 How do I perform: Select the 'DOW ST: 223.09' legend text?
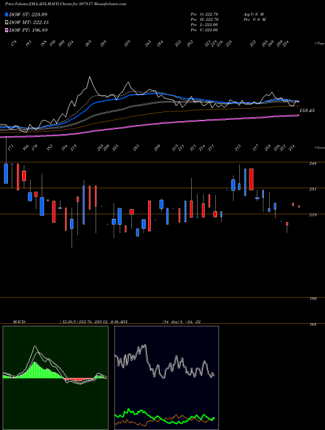tap(29, 14)
